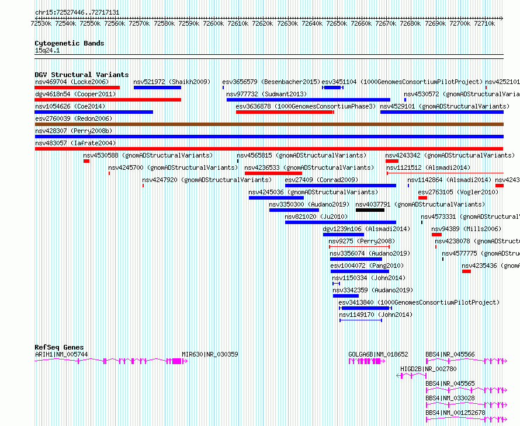Click the GOLGA6B|NM_018652 gene label
520x426 pixels.
pyautogui.click(x=378, y=354)
